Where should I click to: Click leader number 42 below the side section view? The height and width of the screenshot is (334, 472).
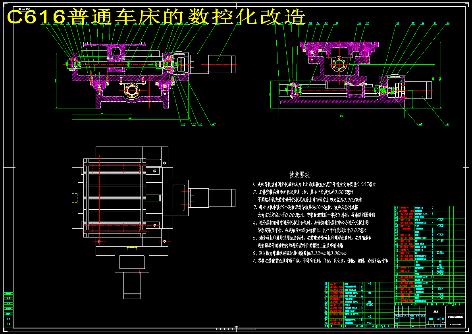click(x=420, y=124)
